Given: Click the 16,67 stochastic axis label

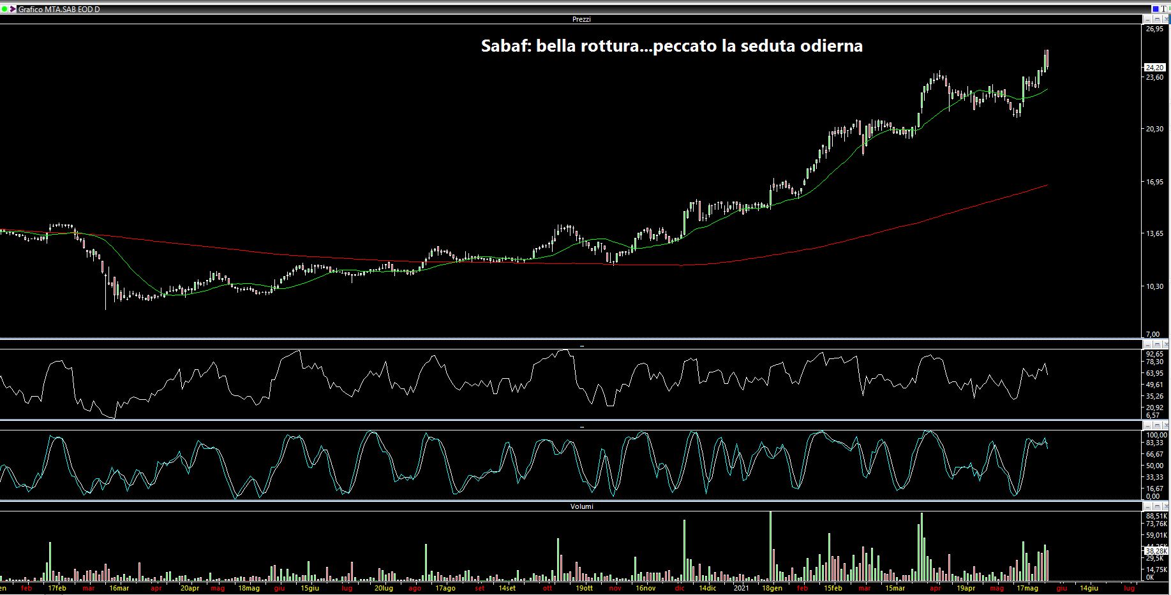Looking at the screenshot, I should (1154, 488).
